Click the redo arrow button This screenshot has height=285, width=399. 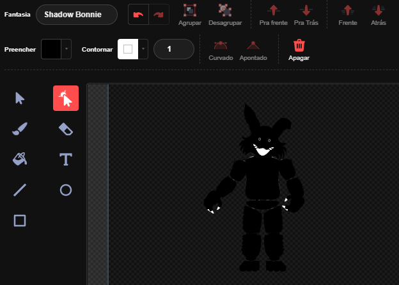click(159, 15)
